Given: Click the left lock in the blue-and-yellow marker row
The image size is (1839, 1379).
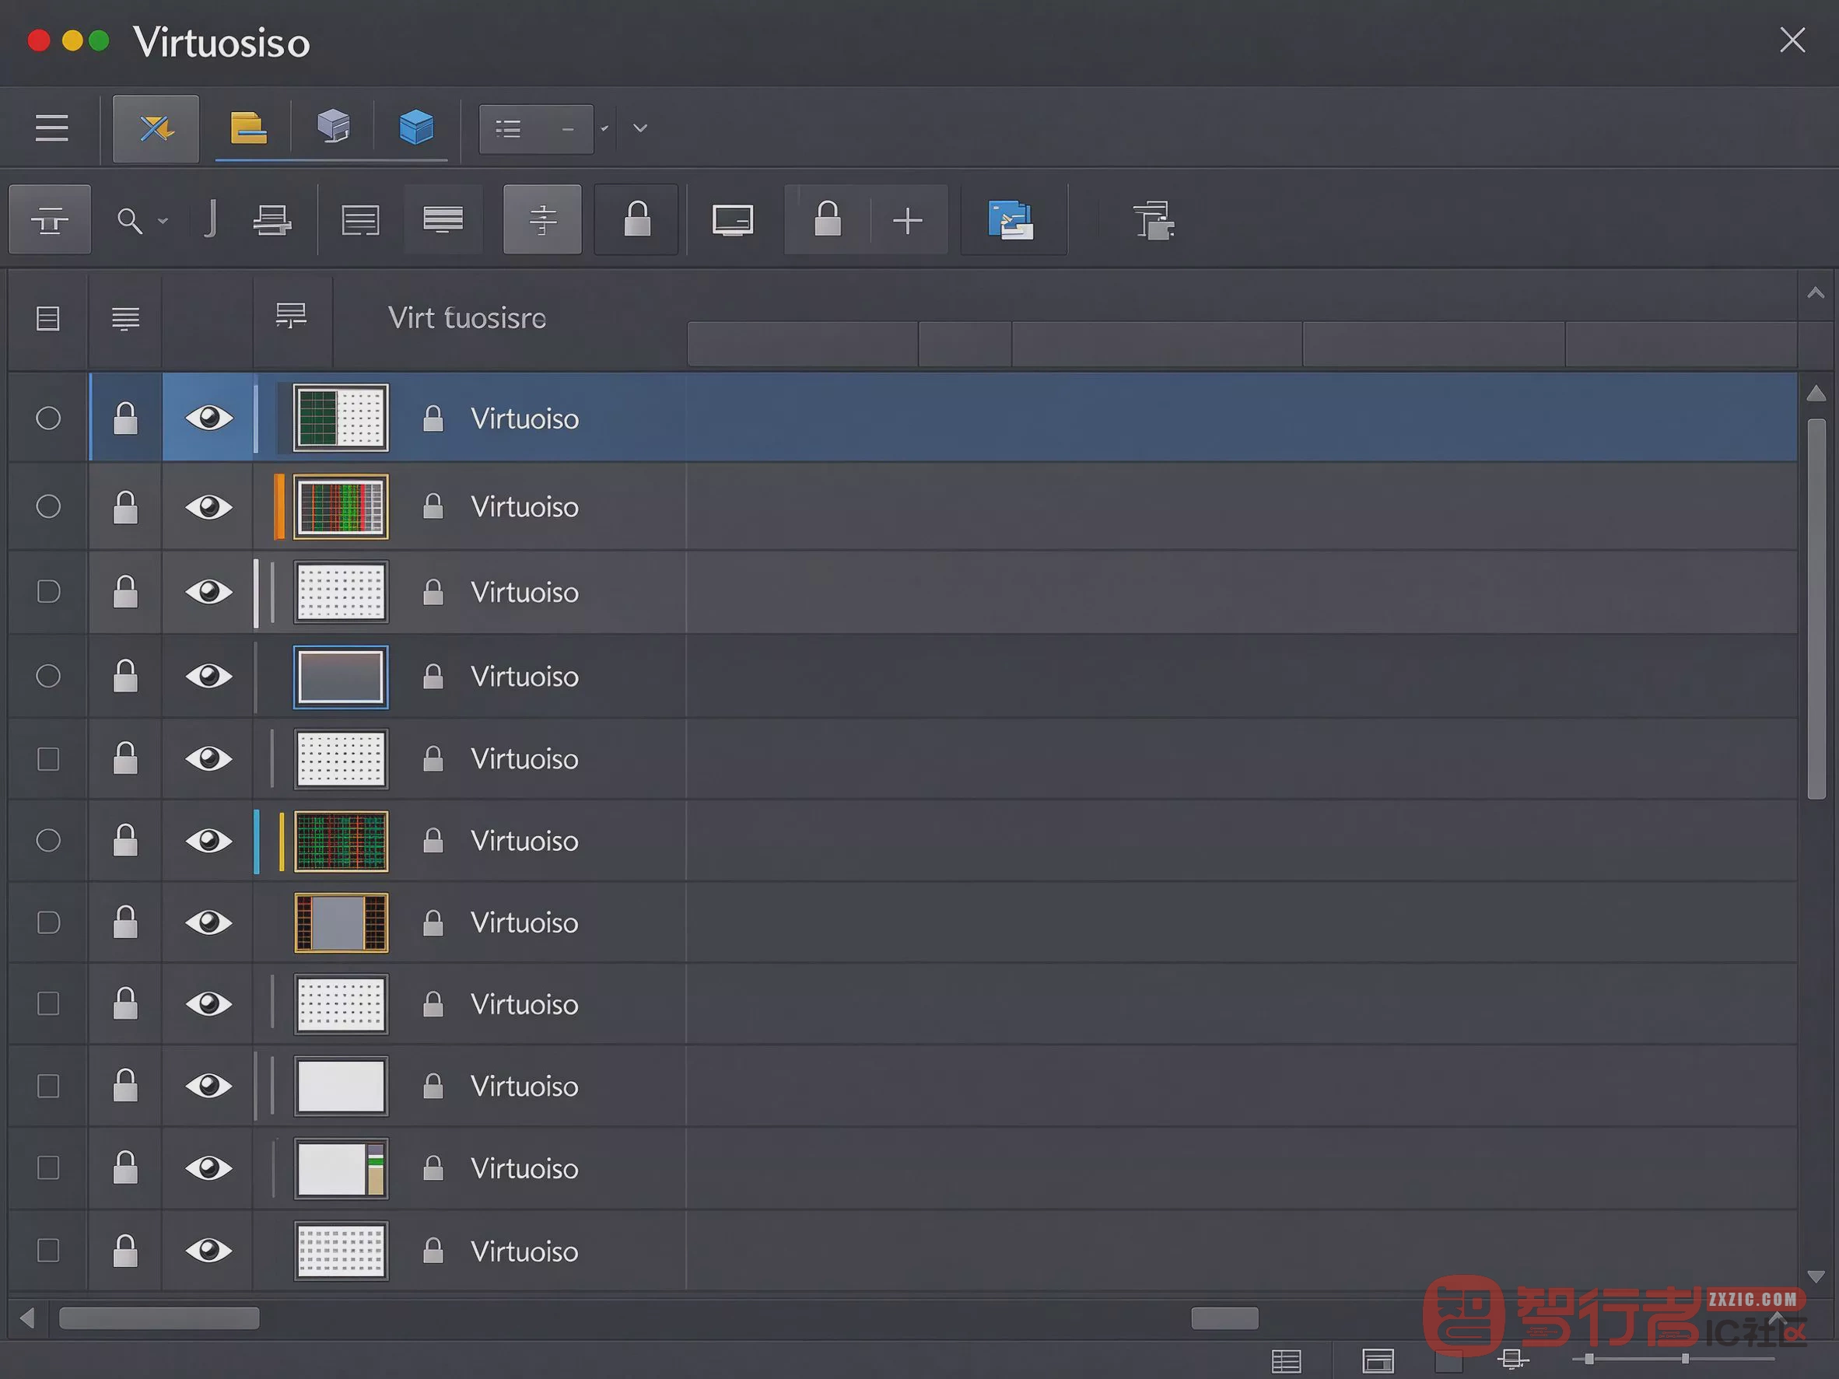Looking at the screenshot, I should coord(125,839).
